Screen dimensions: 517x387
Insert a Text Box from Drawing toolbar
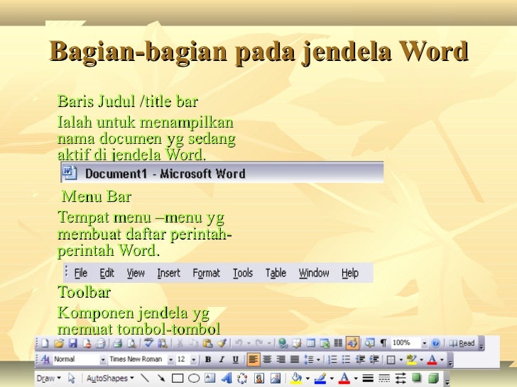[209, 378]
